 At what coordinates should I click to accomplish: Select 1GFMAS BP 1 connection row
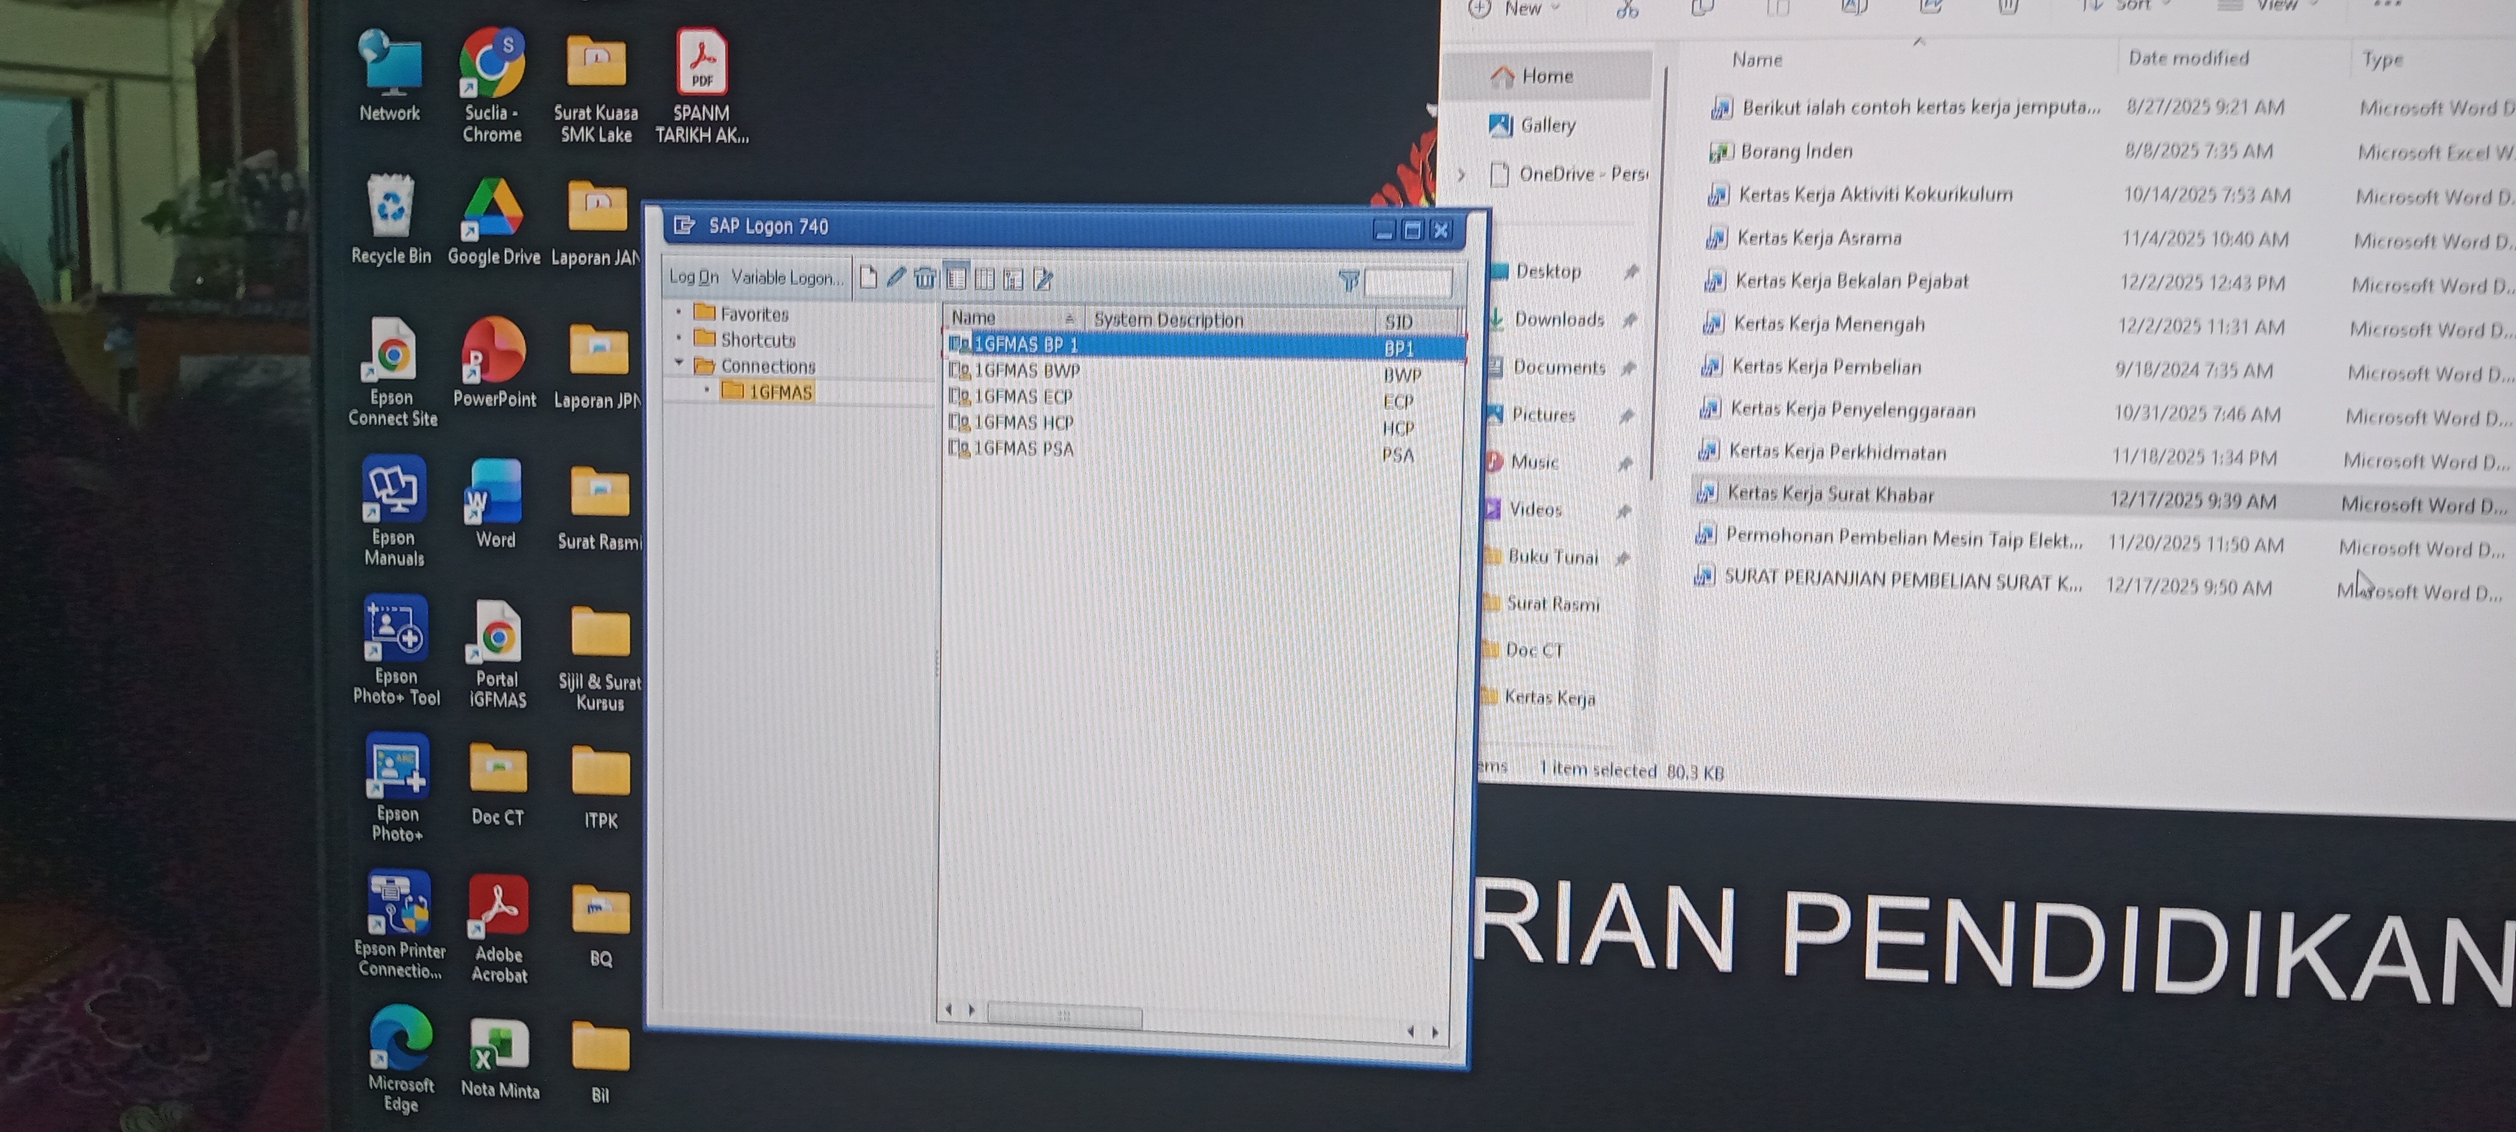point(1205,346)
